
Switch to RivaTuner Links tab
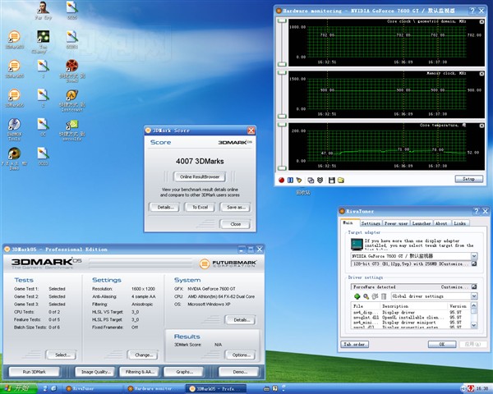click(459, 223)
